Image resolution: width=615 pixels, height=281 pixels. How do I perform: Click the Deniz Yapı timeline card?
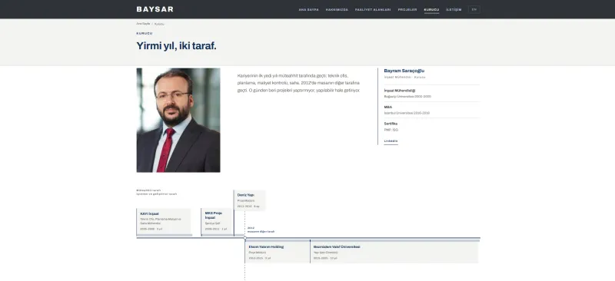249,200
